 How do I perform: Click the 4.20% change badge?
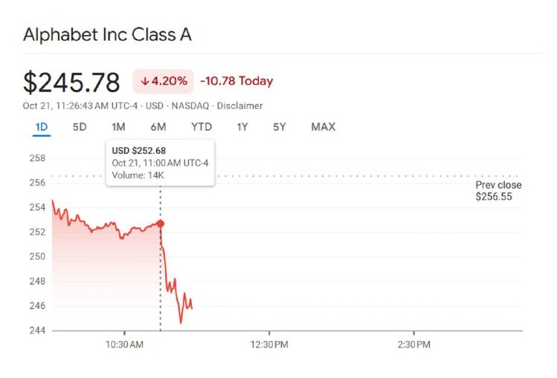point(164,82)
